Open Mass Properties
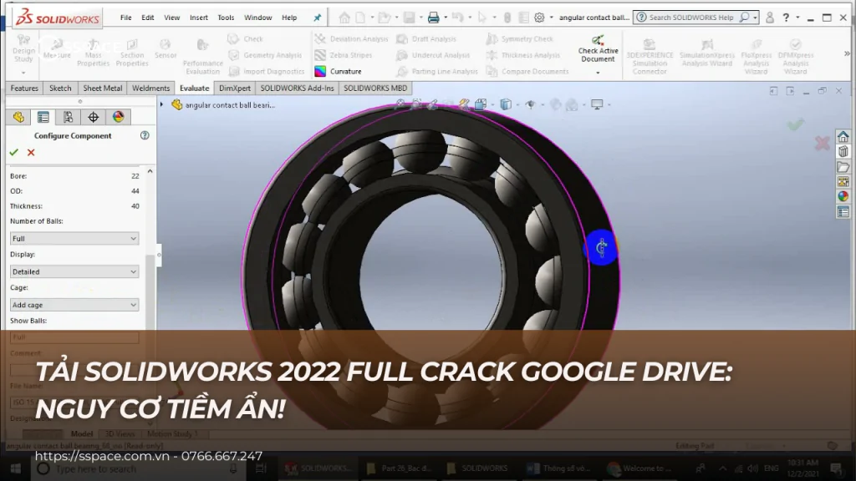Image resolution: width=856 pixels, height=481 pixels. [x=94, y=53]
